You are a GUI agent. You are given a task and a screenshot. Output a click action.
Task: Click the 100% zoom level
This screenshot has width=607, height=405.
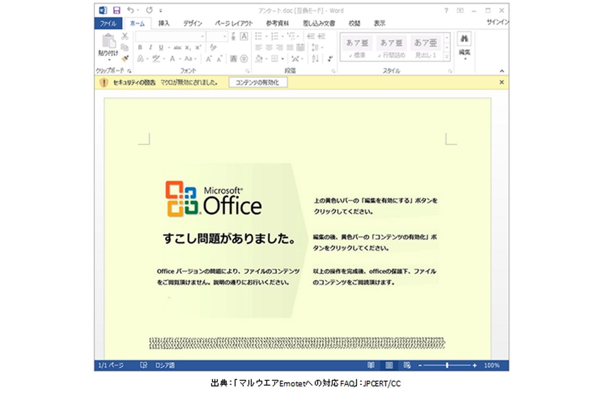click(492, 365)
